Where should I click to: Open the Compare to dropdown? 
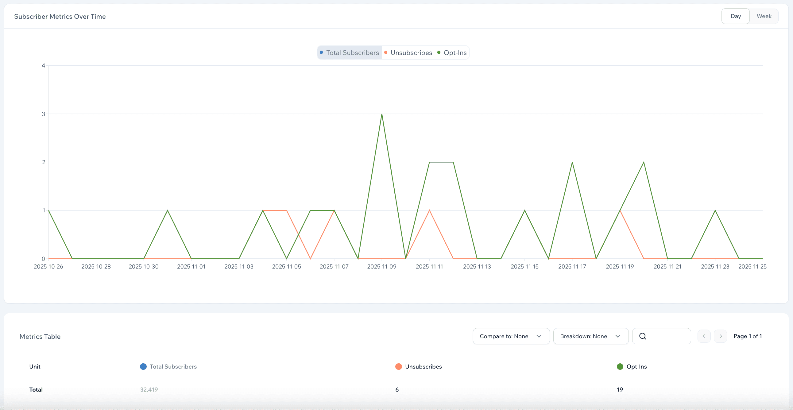511,336
